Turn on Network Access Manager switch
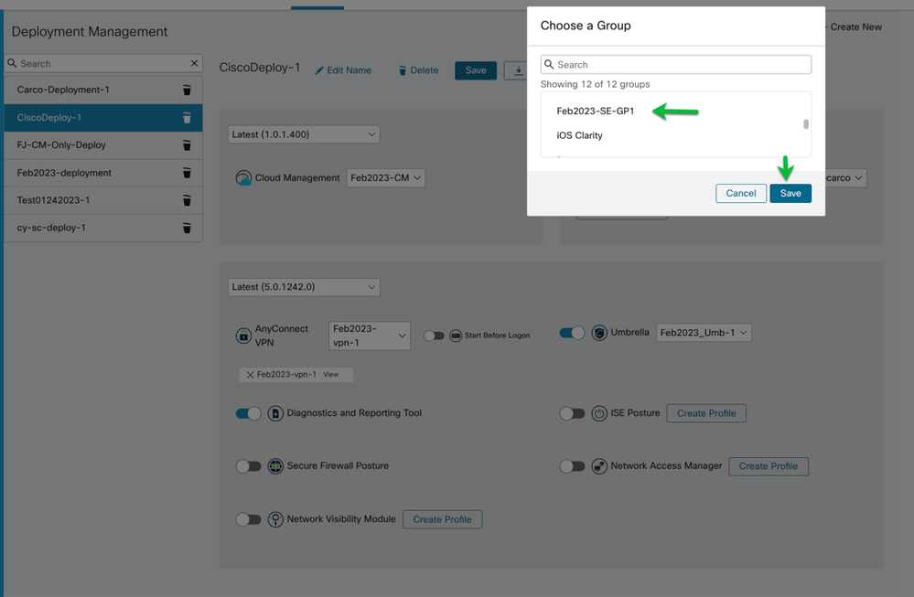The height and width of the screenshot is (597, 914). coord(572,466)
